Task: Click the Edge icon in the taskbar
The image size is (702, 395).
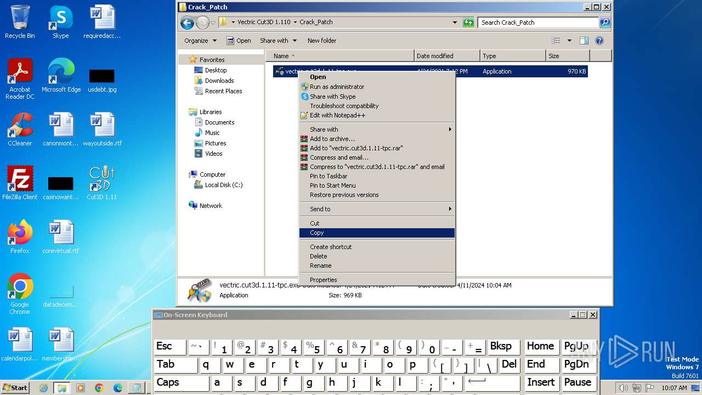Action: point(118,388)
